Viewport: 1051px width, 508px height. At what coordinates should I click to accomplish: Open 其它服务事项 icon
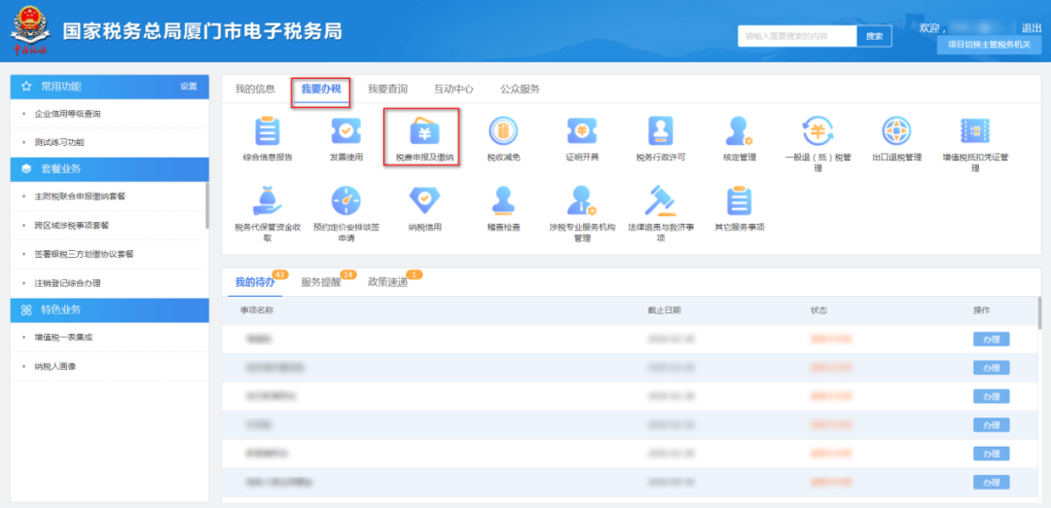tap(740, 200)
